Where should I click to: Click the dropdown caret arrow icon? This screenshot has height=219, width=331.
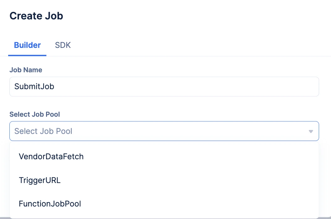click(x=311, y=131)
